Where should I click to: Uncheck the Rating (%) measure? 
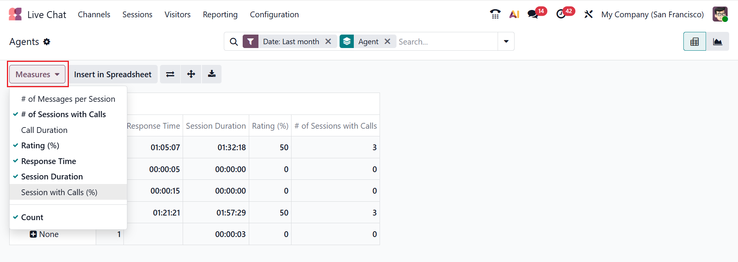pos(40,146)
